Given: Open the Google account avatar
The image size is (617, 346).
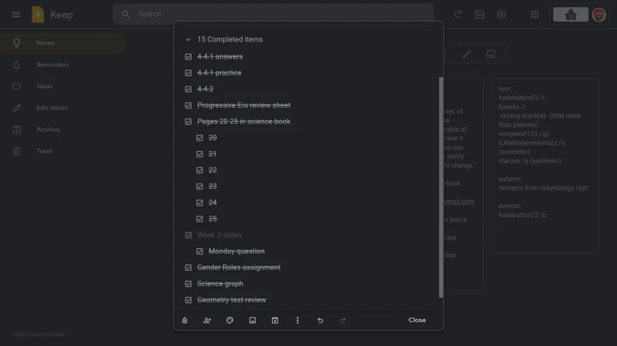Looking at the screenshot, I should 598,15.
